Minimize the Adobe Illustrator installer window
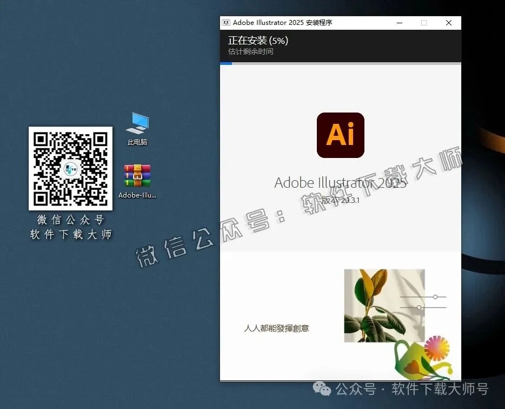The width and height of the screenshot is (505, 409). pos(399,23)
